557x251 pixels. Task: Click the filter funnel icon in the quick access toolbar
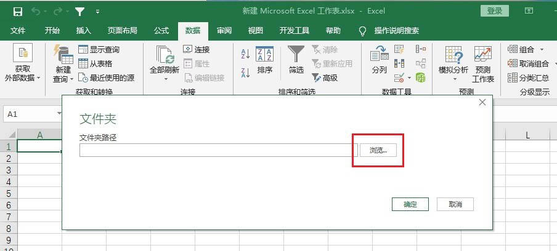[x=79, y=12]
